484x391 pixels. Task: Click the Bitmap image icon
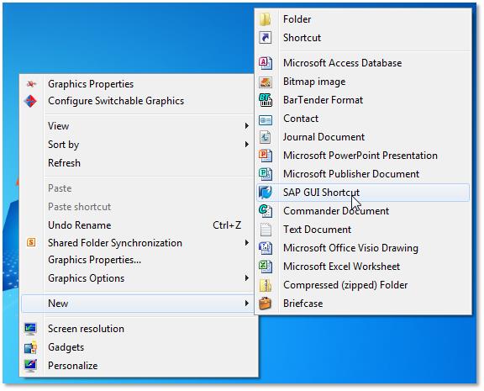(x=266, y=82)
